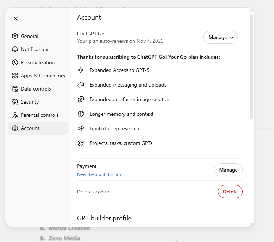274x242 pixels.
Task: Click the General gear icon
Action: click(15, 36)
